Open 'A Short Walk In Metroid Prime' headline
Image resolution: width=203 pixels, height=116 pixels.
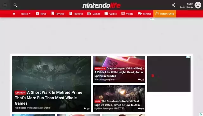click(x=49, y=98)
